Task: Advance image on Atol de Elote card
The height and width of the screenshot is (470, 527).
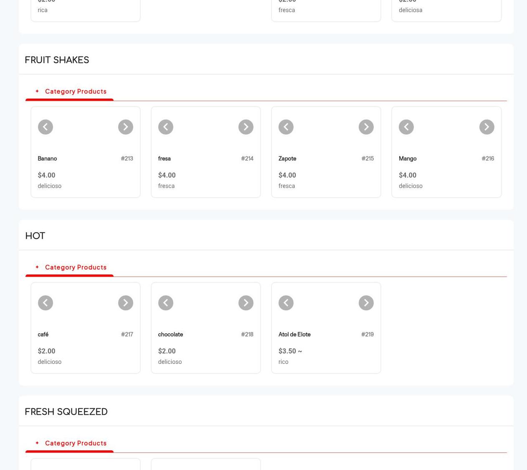Action: [x=366, y=303]
